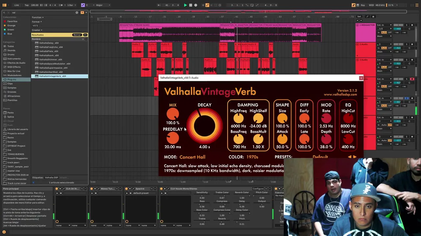Screen dimensions: 421x236
Task: Expand the Format filter in browser
Action: coord(37,22)
